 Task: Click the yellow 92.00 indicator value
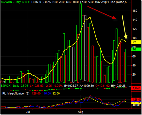[56, 94]
